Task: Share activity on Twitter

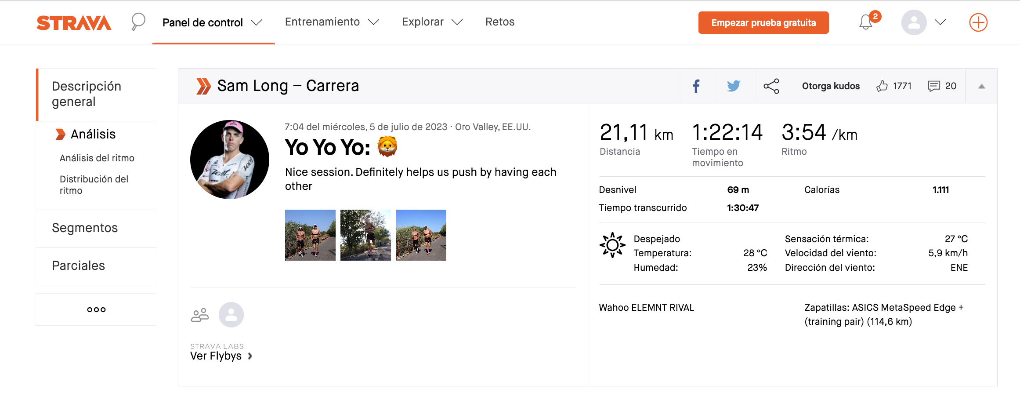Action: pyautogui.click(x=734, y=86)
